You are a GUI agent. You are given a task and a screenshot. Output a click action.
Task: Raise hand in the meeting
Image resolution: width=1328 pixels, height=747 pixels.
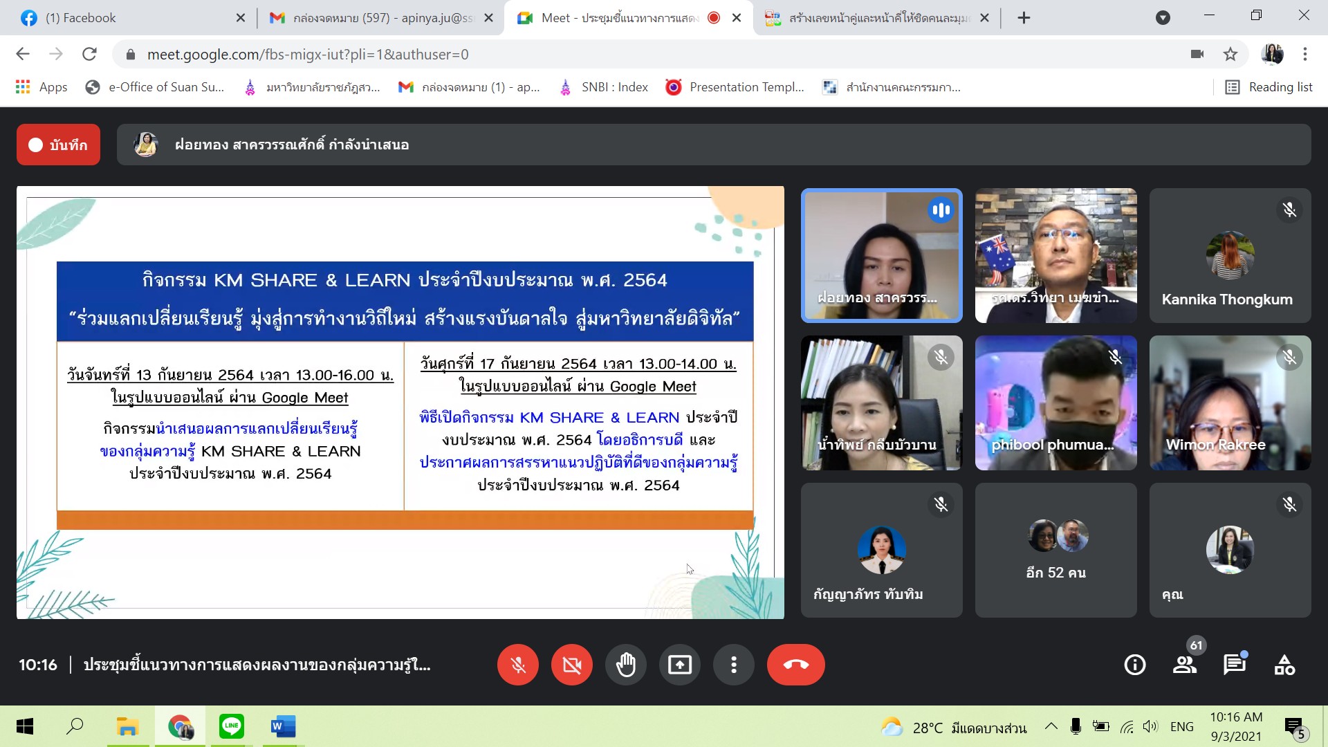626,665
